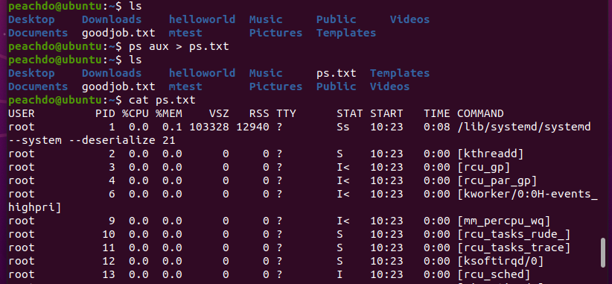Image resolution: width=612 pixels, height=284 pixels.
Task: Click PID 2 in the kthreadd row
Action: [112, 154]
